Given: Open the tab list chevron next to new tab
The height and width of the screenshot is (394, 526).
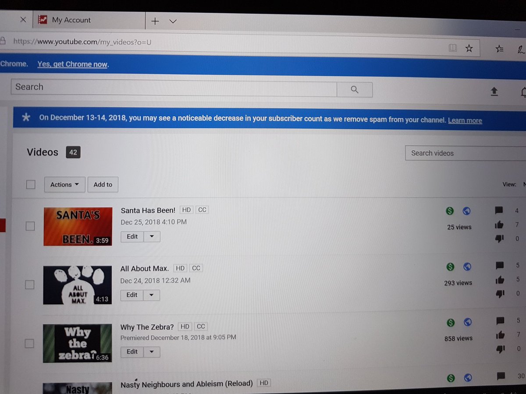Looking at the screenshot, I should point(173,21).
